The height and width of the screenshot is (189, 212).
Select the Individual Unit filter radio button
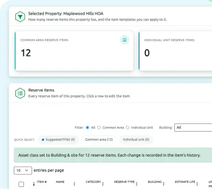pos(127,128)
